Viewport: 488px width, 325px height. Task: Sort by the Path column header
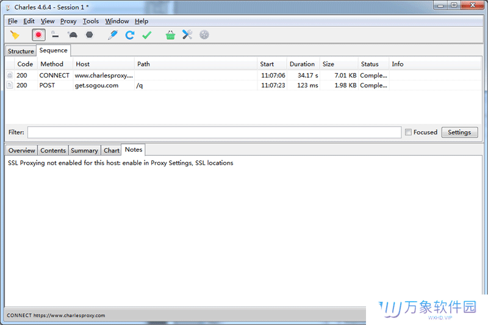click(196, 64)
